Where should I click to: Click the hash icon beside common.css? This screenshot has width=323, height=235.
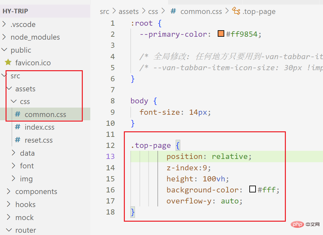point(18,114)
